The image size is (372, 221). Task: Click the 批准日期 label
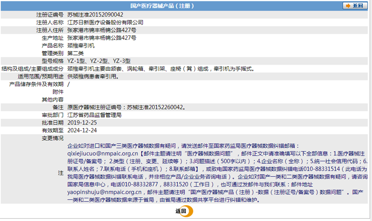pos(53,123)
